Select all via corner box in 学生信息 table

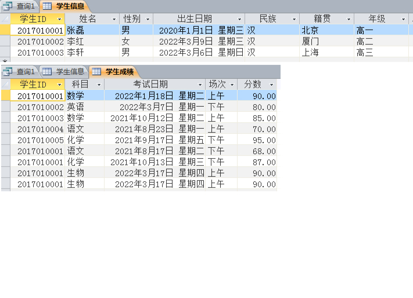coord(5,19)
